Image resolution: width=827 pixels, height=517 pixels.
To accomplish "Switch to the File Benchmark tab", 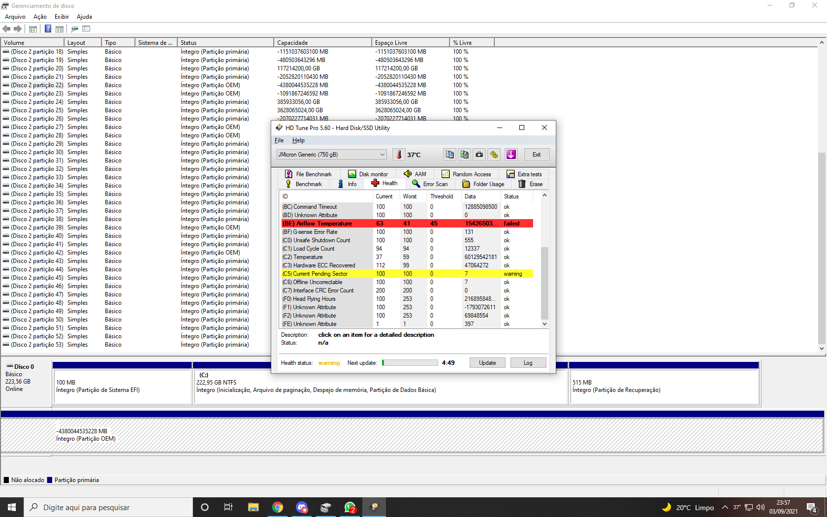I will click(309, 174).
